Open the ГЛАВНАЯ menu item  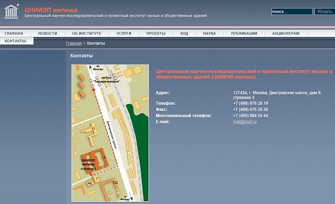[14, 33]
